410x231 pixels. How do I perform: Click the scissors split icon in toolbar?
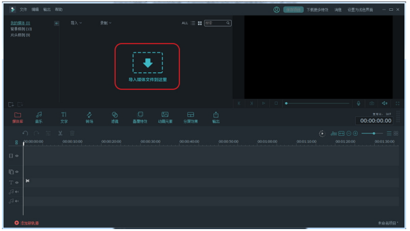pos(60,133)
